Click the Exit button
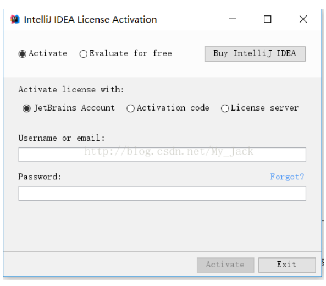This screenshot has height=286, width=326. (287, 265)
